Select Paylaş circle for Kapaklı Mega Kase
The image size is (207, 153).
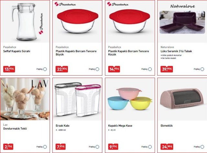click(150, 147)
